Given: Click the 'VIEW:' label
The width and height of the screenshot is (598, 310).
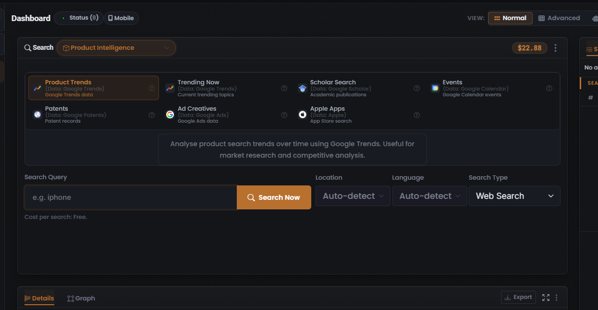Looking at the screenshot, I should point(476,18).
